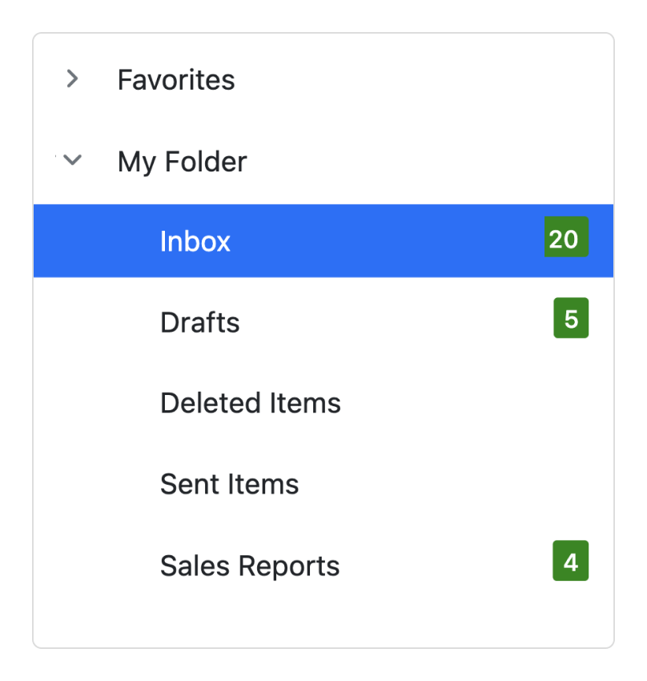
Task: Click the down-pointing arrow beside My Folder
Action: 73,160
